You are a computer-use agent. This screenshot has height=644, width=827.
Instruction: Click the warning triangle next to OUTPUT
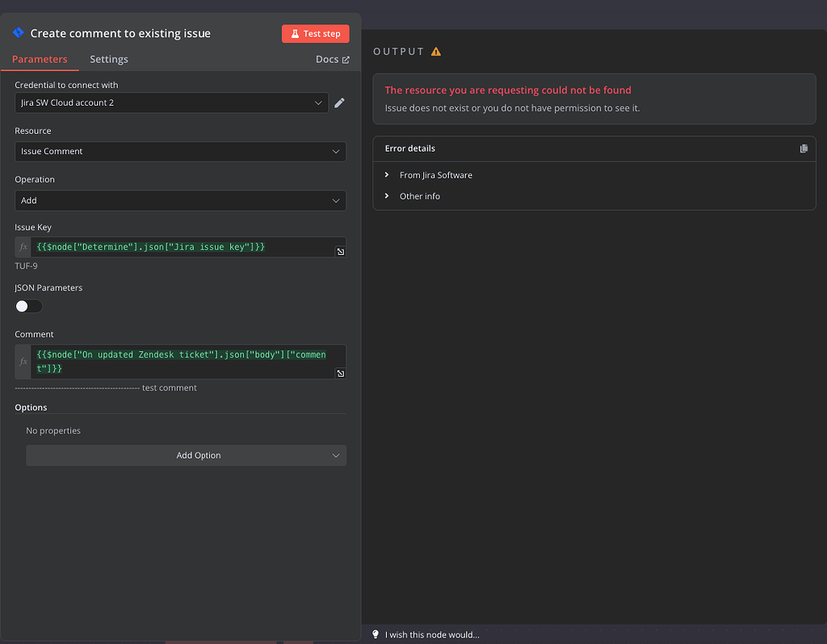click(x=436, y=50)
